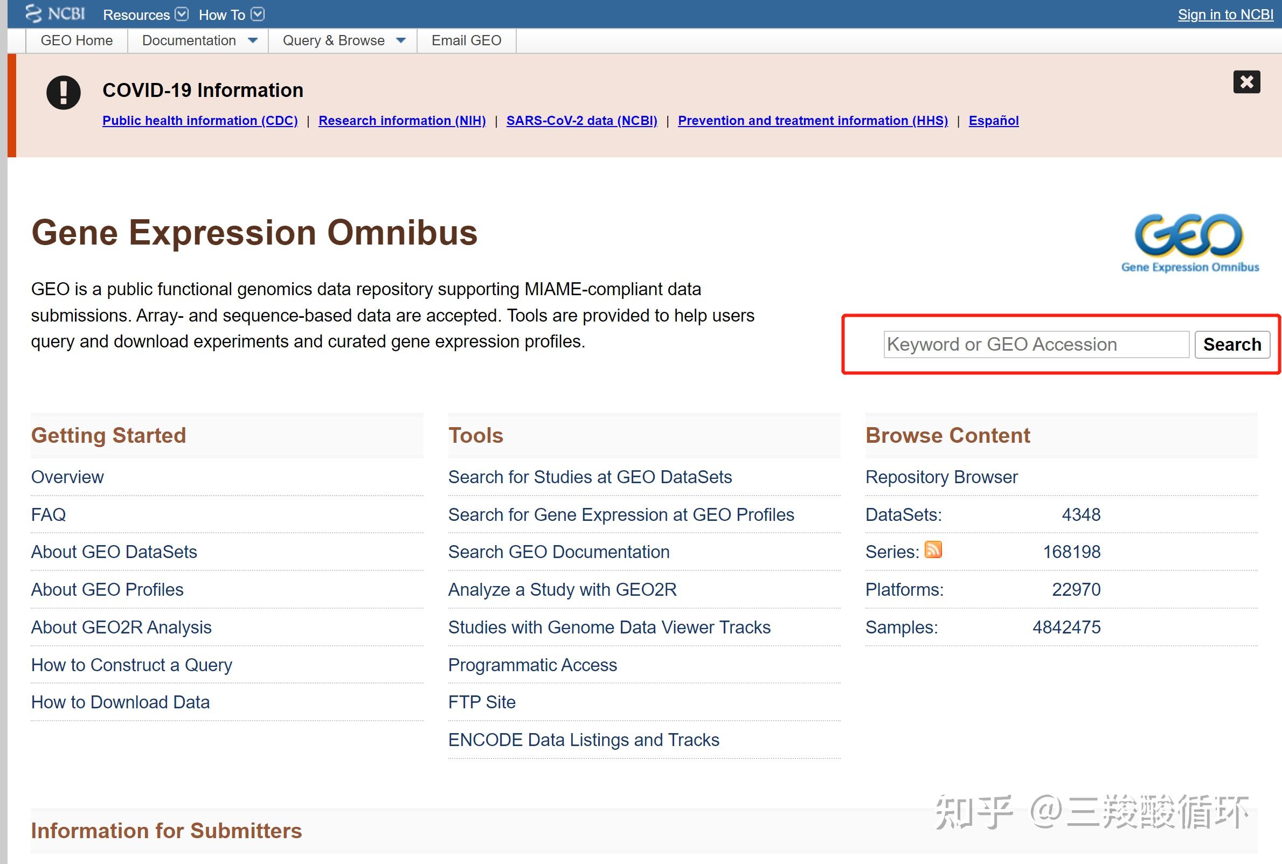Viewport: 1282px width, 864px height.
Task: Open How to Download Data
Action: (121, 702)
